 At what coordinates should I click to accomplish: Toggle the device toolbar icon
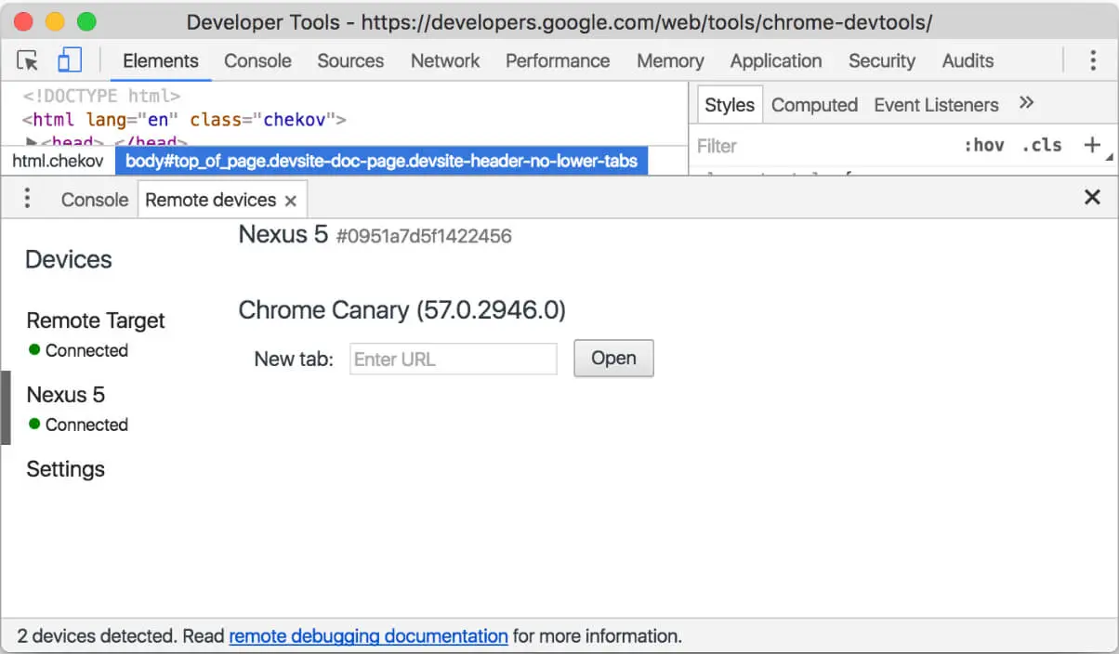69,61
